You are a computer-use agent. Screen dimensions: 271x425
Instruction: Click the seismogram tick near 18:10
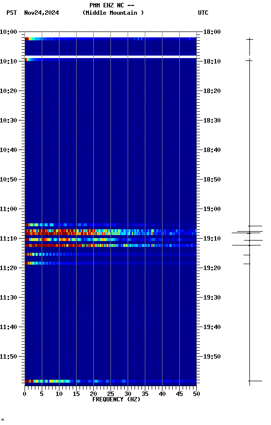point(249,61)
